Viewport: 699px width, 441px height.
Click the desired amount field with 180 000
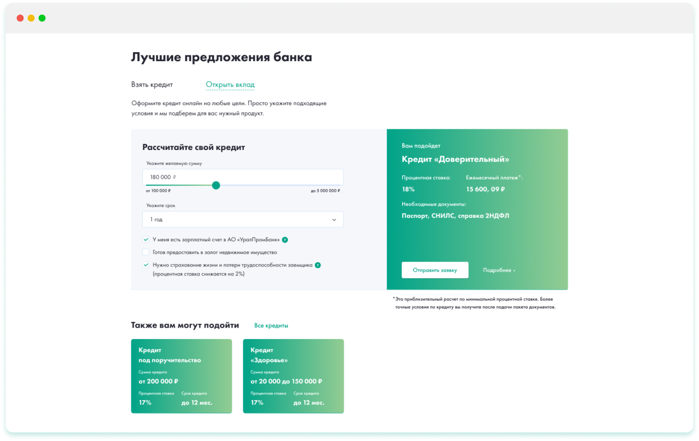(x=242, y=177)
